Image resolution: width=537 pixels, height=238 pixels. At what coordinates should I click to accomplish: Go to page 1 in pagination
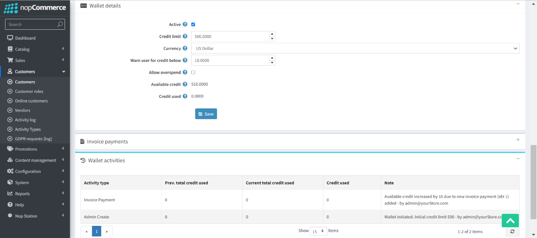tap(96, 231)
